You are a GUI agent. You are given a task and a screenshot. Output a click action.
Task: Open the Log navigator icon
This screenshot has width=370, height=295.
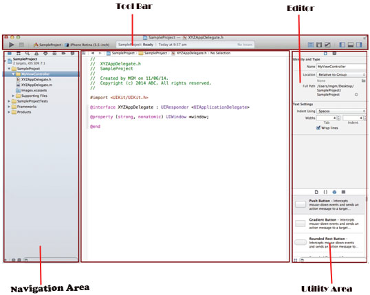click(x=72, y=54)
